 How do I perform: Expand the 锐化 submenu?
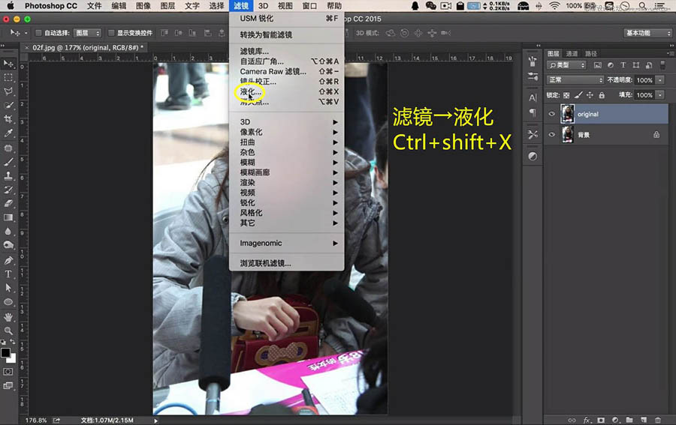coord(288,202)
